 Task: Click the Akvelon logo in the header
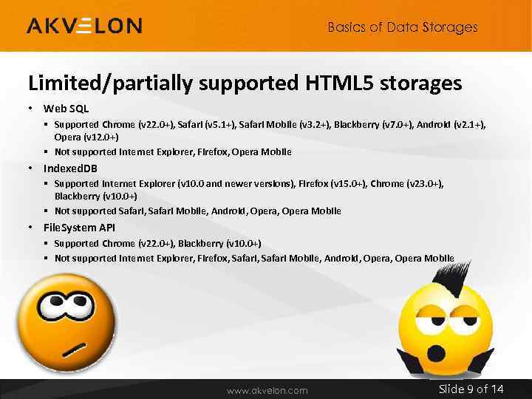click(83, 26)
